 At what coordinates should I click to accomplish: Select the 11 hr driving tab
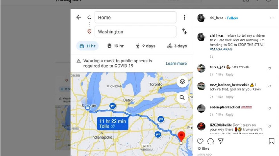click(x=87, y=46)
